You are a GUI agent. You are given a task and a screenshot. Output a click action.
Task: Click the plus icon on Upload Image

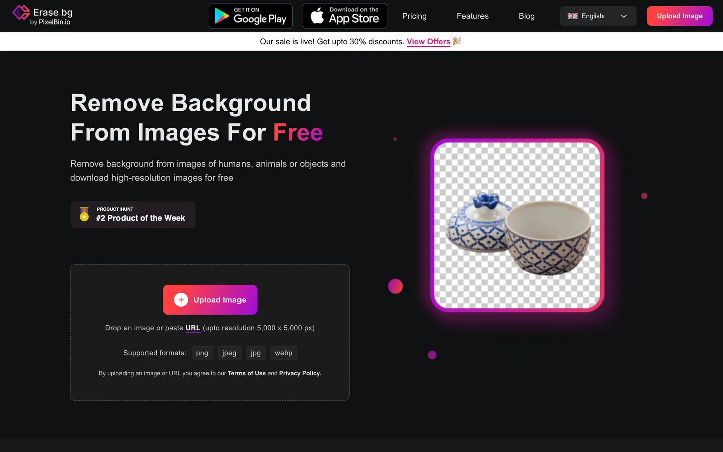(181, 300)
